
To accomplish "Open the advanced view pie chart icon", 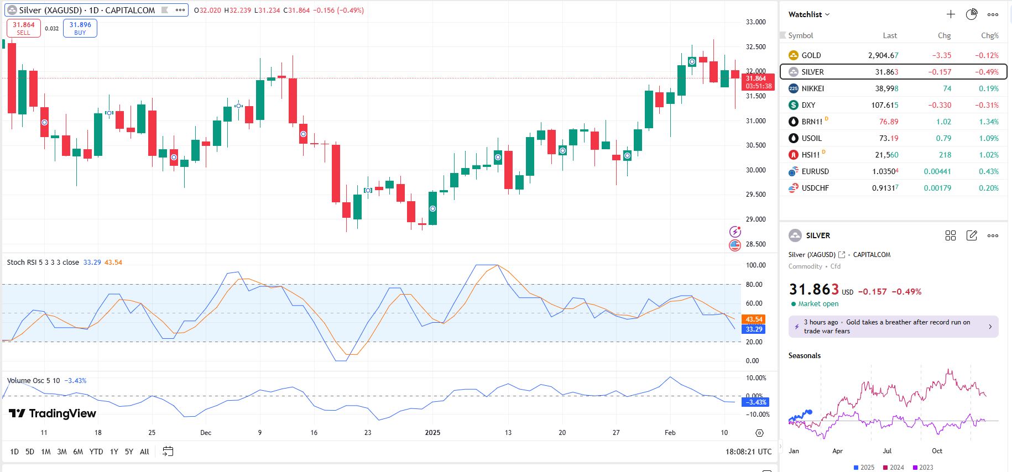I will 972,14.
